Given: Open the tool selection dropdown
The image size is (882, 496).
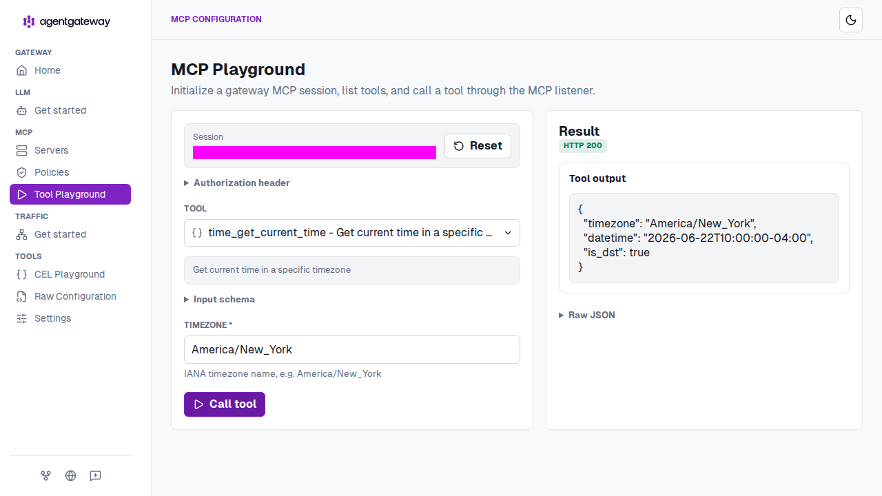Looking at the screenshot, I should tap(352, 233).
